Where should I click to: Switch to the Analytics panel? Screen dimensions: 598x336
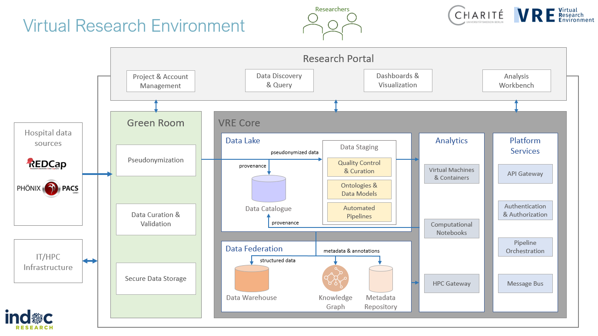[452, 140]
